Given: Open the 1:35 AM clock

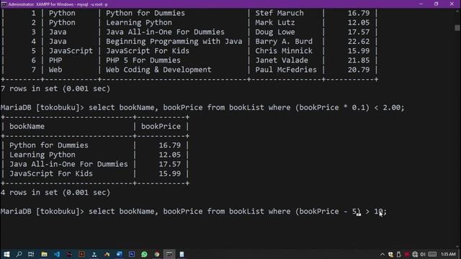Looking at the screenshot, I should click(448, 254).
